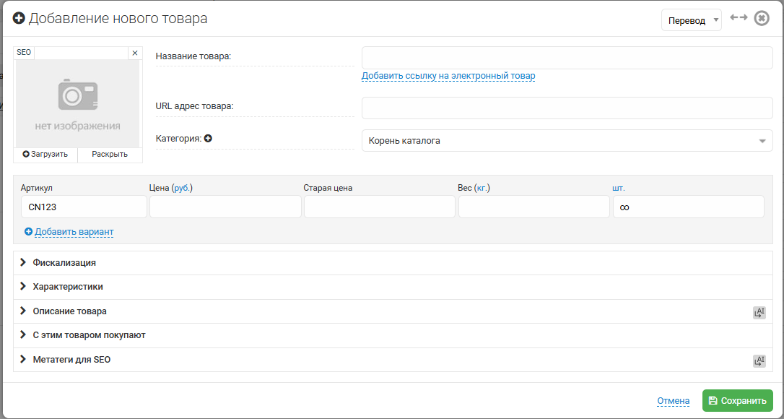Click the Раскрыть button under the image
784x419 pixels.
coord(110,154)
